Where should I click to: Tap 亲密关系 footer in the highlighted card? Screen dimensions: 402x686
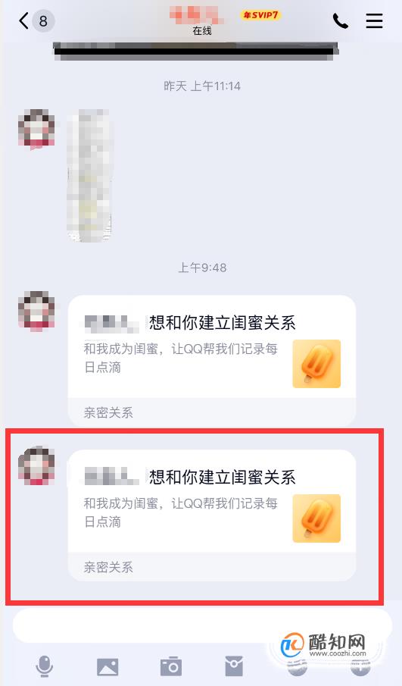coord(108,568)
